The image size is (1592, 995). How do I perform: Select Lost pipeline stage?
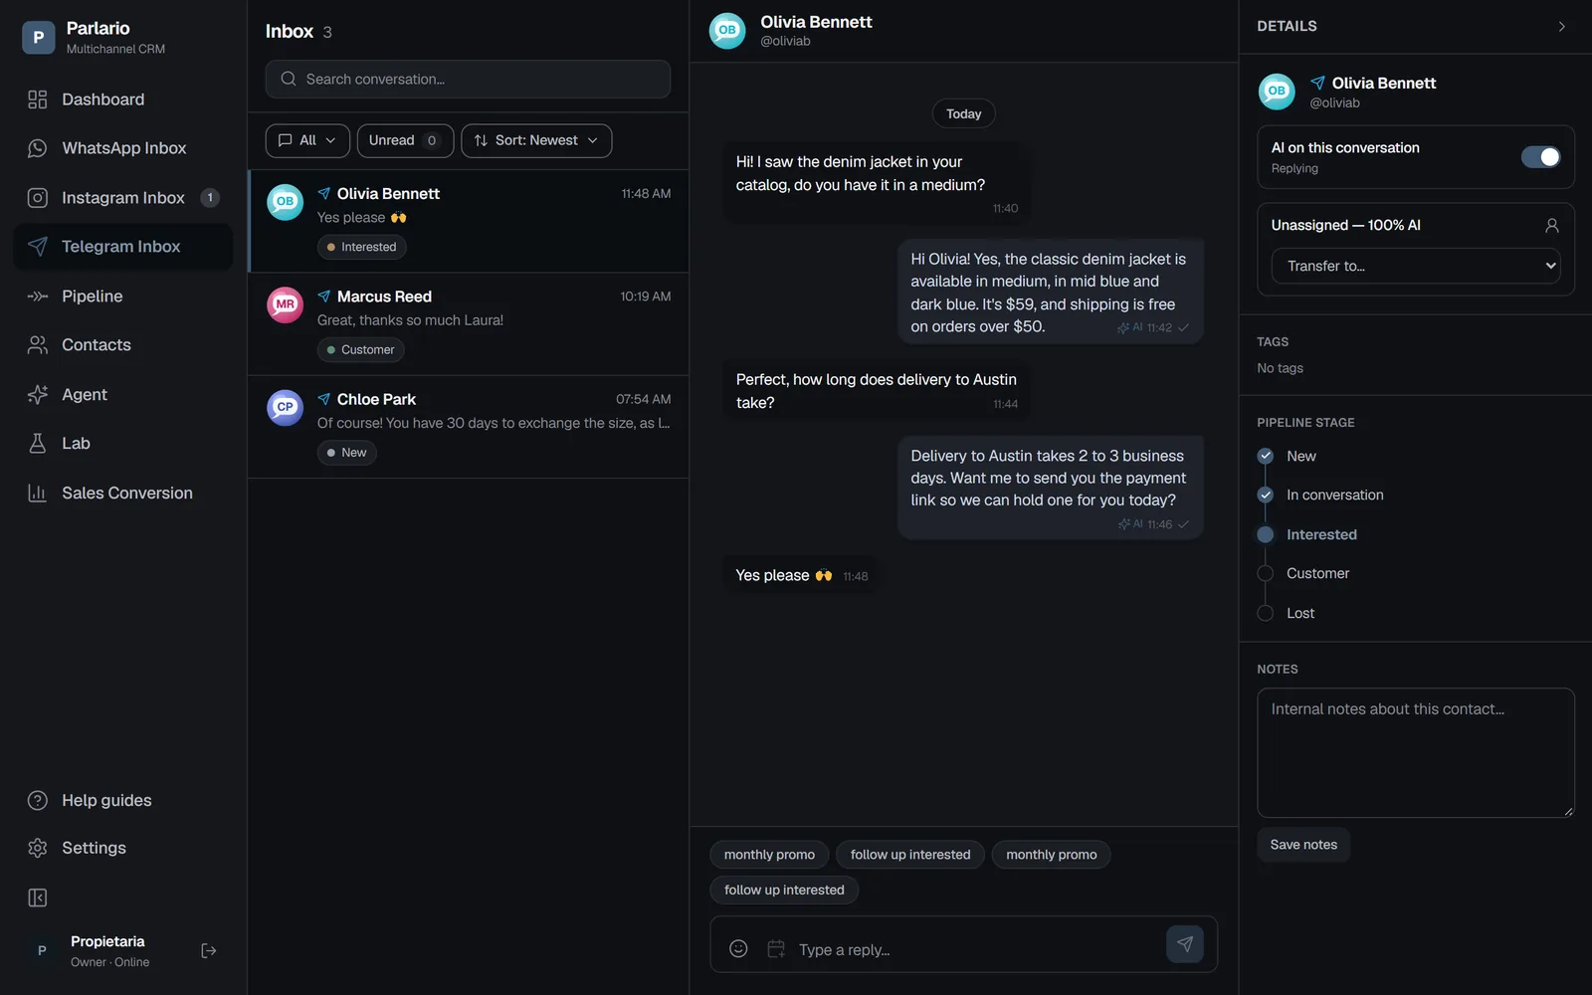pos(1287,613)
